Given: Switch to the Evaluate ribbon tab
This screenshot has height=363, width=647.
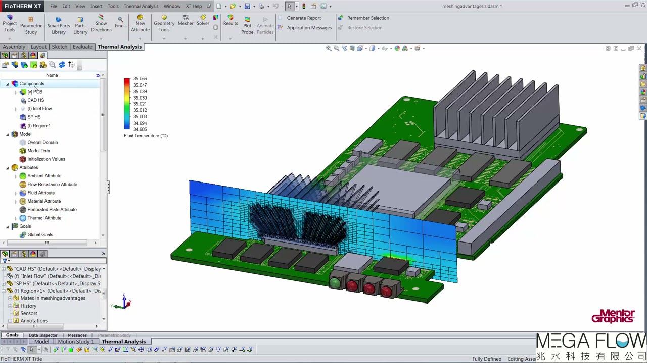Looking at the screenshot, I should [82, 47].
